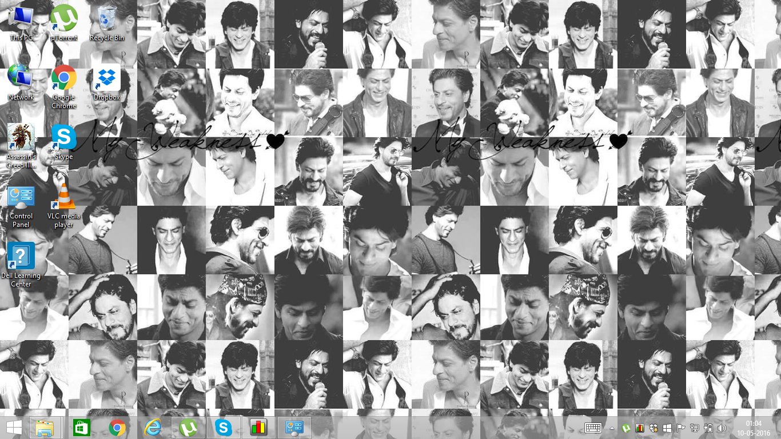Launch Internet Explorer from the taskbar

[153, 428]
